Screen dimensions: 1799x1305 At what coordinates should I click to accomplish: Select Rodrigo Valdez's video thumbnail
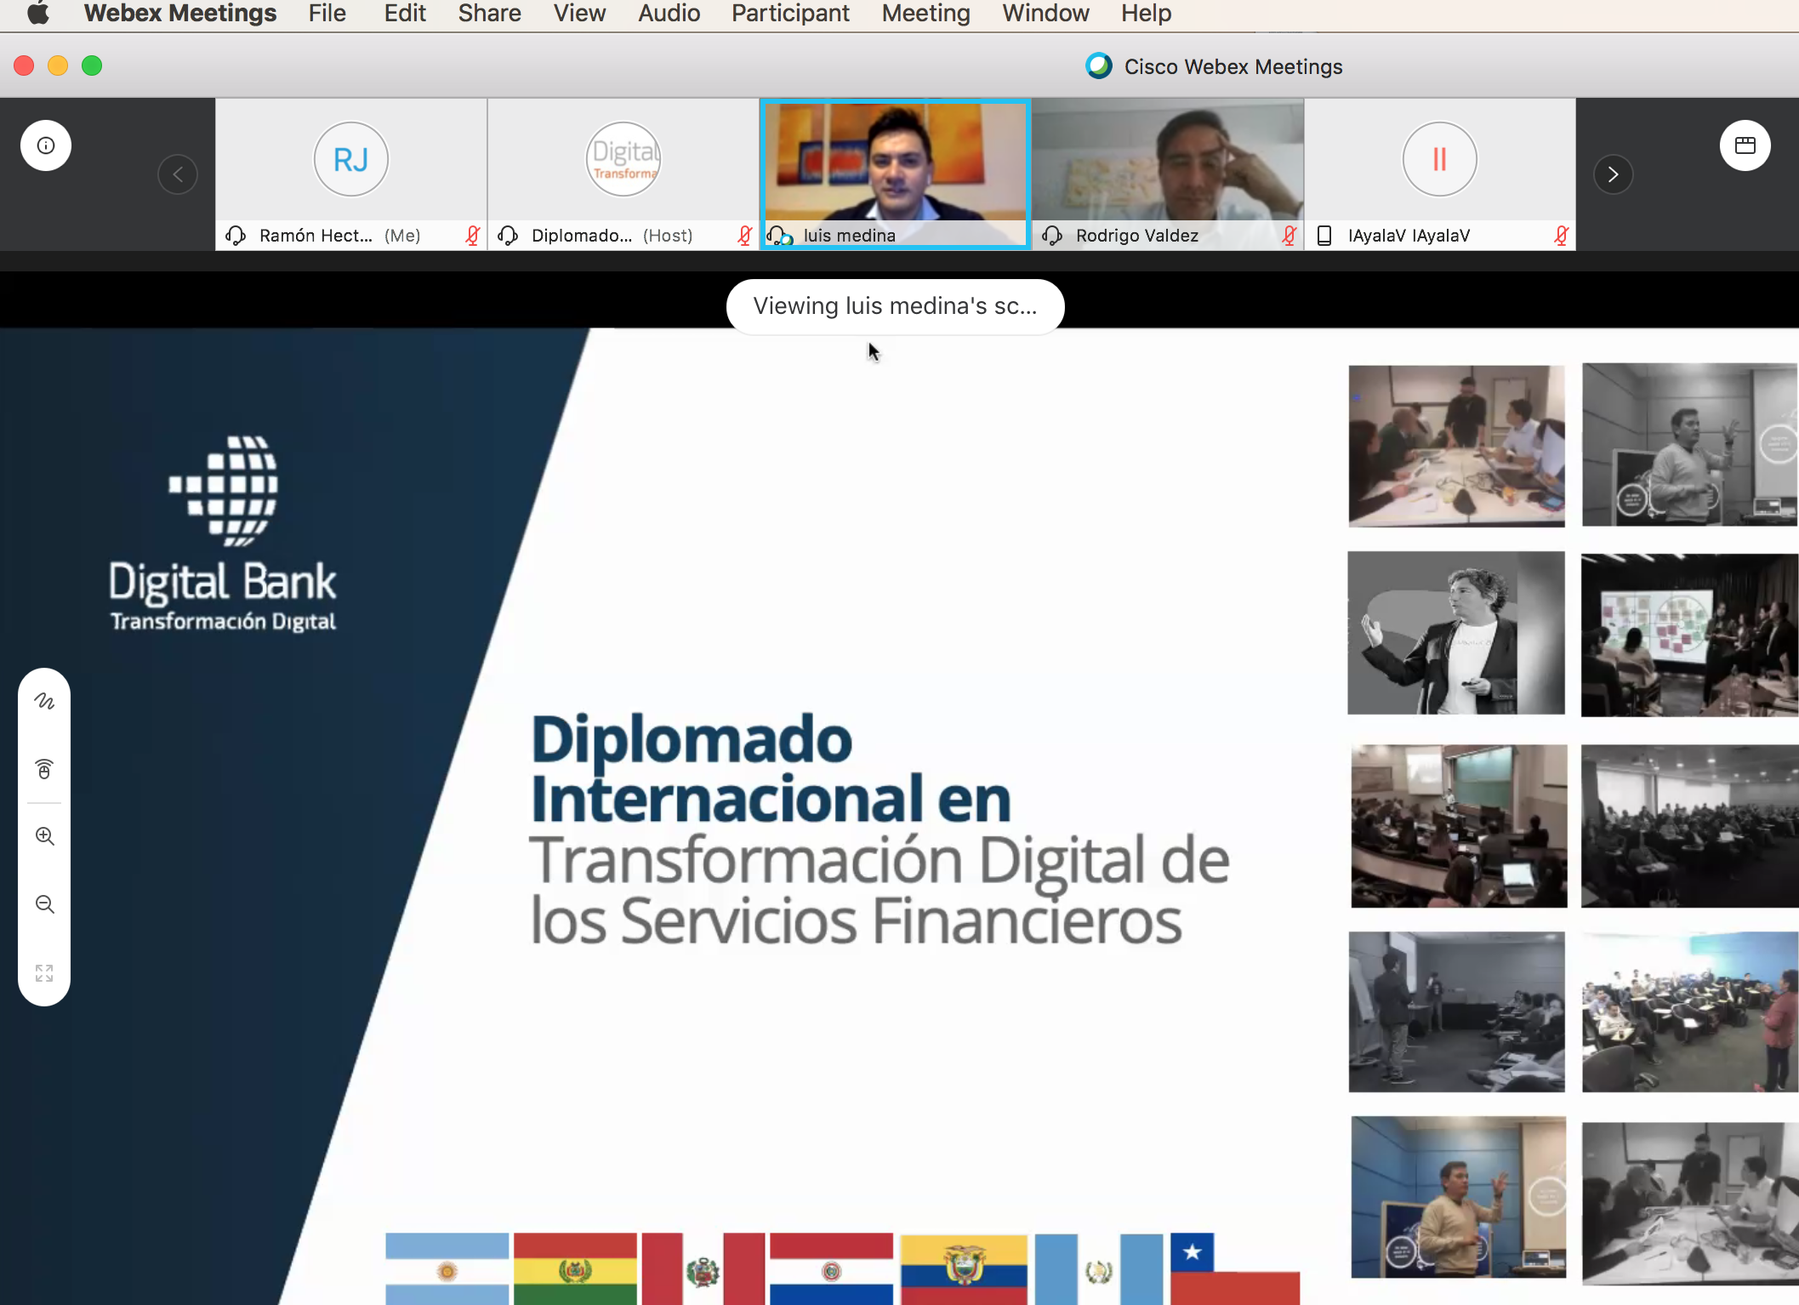(x=1167, y=162)
